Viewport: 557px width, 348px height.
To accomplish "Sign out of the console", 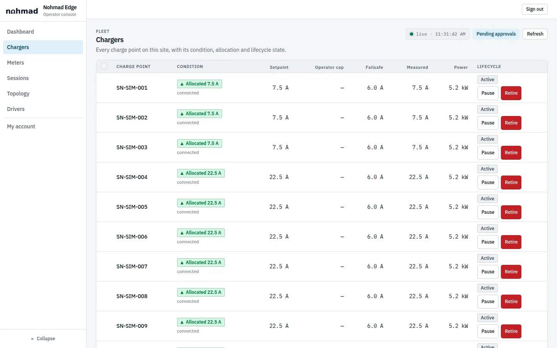I will click(x=535, y=9).
